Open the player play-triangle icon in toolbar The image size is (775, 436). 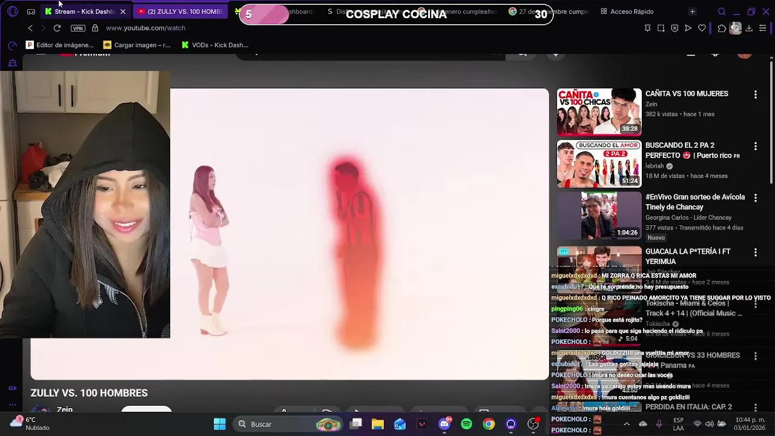click(x=688, y=28)
